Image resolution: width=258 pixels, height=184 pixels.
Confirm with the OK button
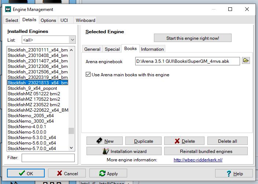(26, 173)
